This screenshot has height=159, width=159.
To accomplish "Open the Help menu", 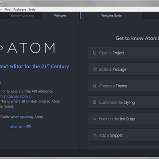I will point(32,10).
